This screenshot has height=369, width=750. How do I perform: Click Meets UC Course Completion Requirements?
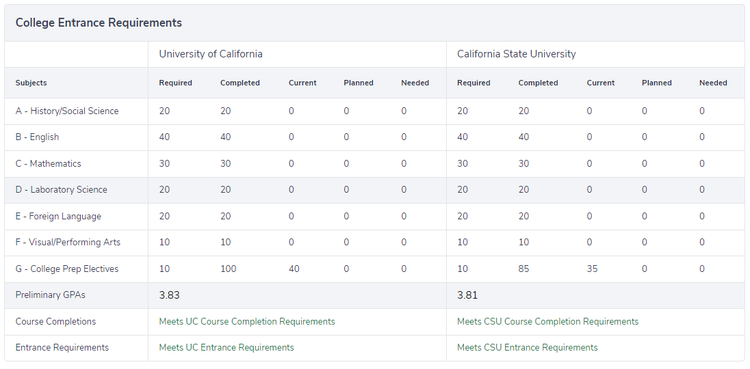[247, 321]
